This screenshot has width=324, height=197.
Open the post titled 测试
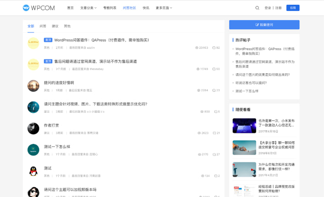(48, 168)
